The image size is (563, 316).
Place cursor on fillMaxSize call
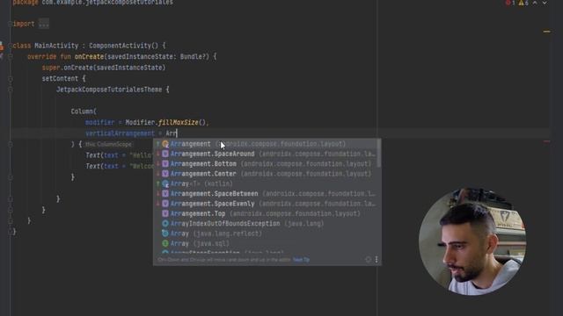click(178, 123)
